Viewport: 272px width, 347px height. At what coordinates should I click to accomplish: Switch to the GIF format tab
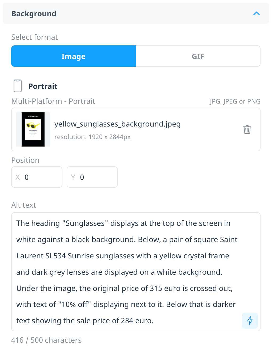[x=198, y=56]
